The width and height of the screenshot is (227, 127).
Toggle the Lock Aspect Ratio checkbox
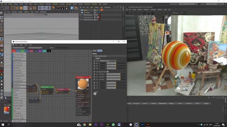click(107, 72)
